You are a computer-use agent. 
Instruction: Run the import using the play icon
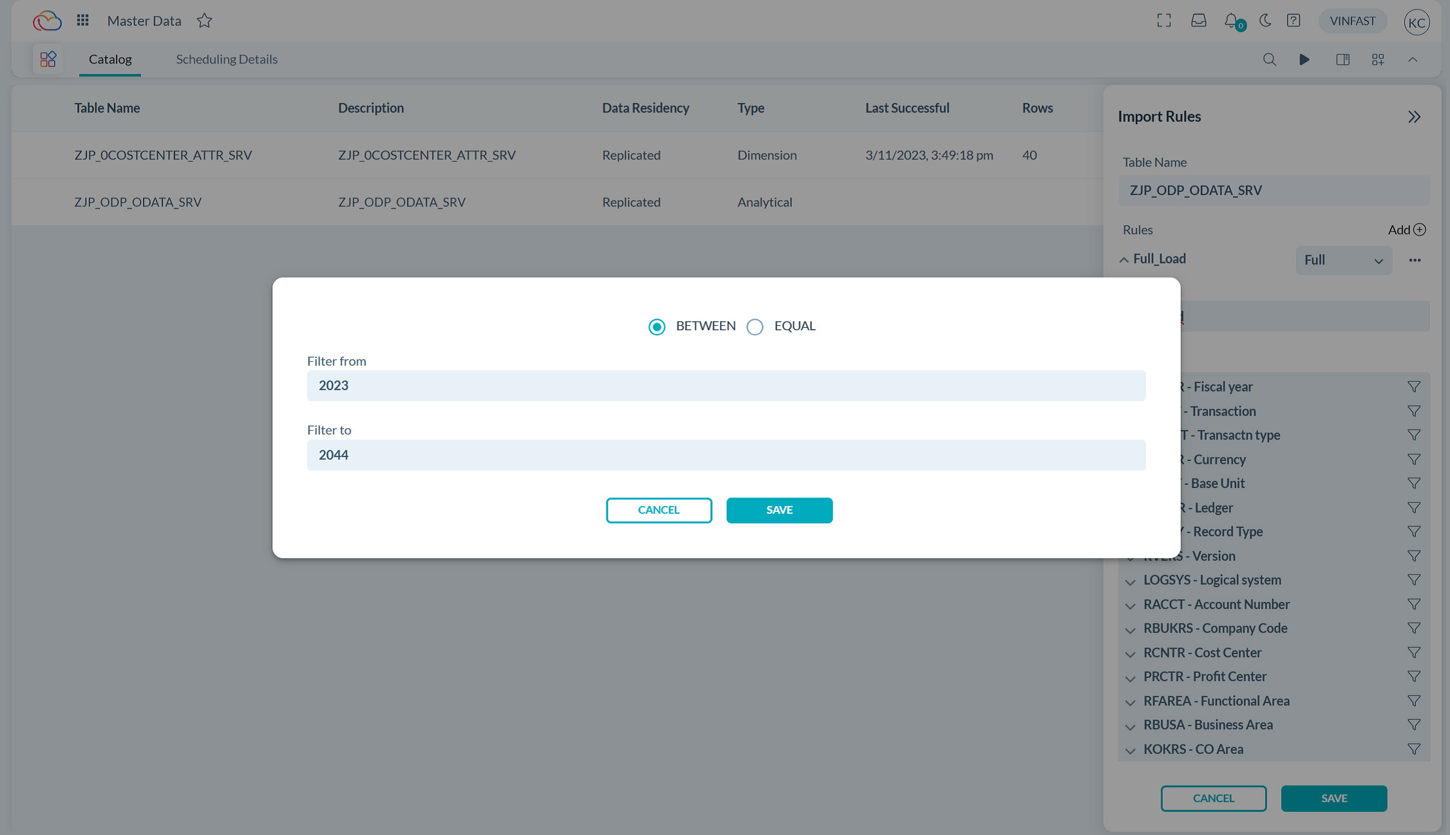pyautogui.click(x=1304, y=59)
